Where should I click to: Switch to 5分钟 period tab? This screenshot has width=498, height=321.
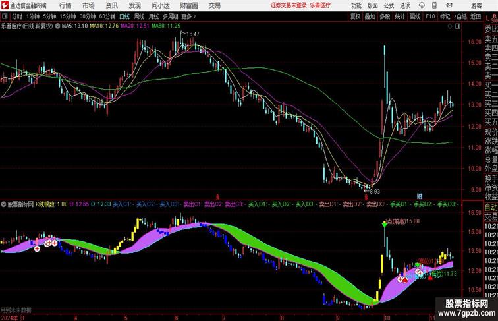click(49, 16)
